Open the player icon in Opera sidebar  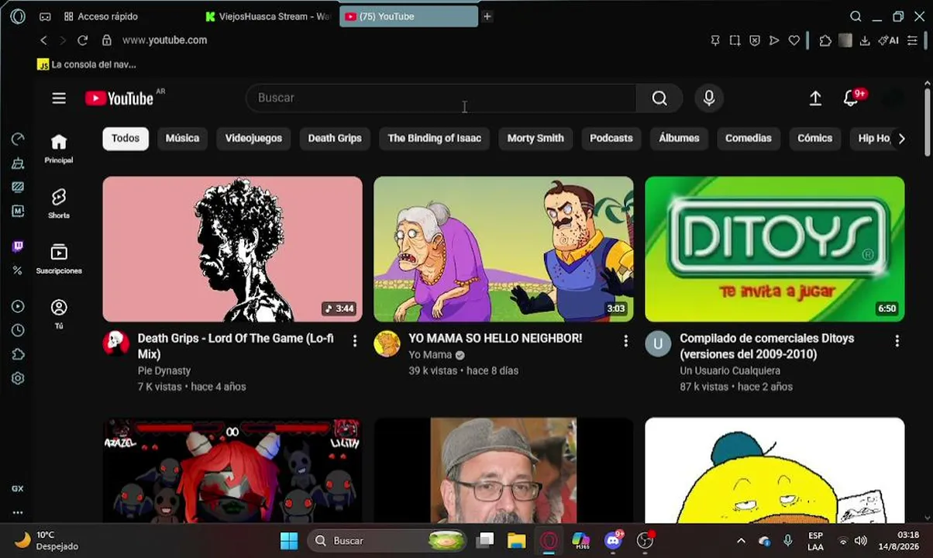coord(17,307)
